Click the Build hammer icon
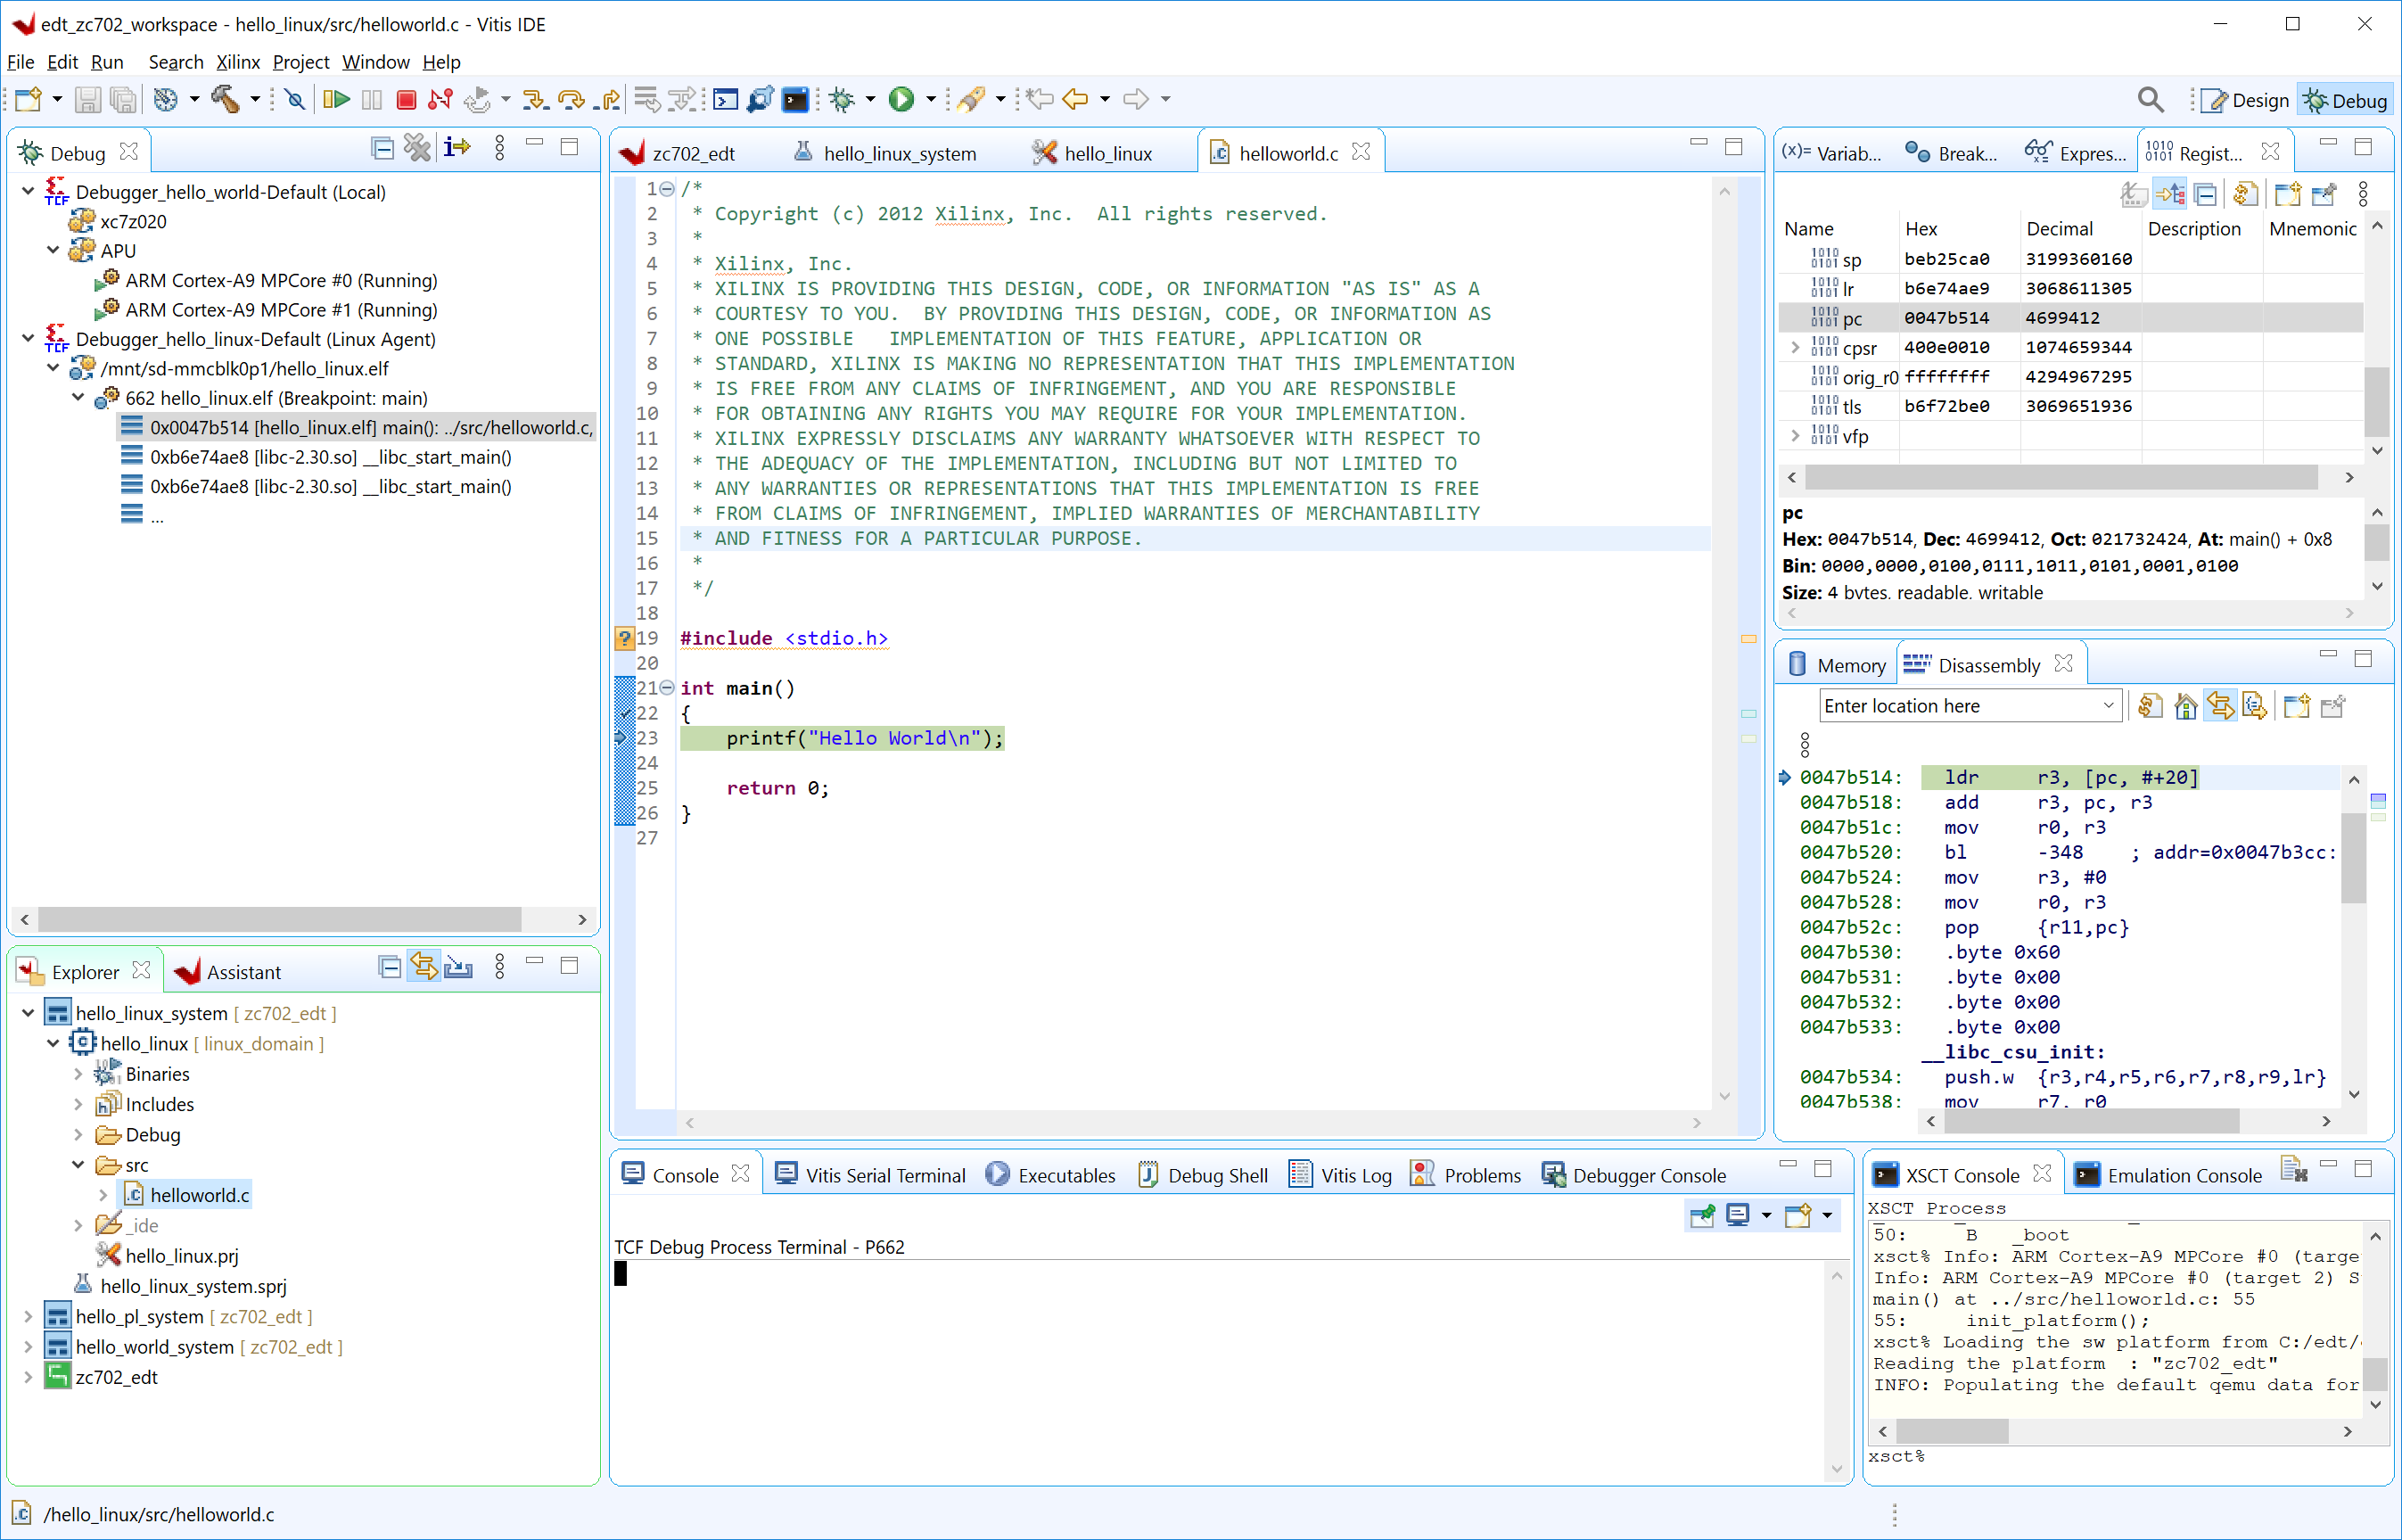2402x1540 pixels. (225, 99)
